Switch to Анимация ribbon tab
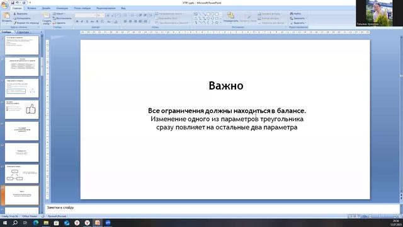The height and width of the screenshot is (227, 403). (x=62, y=8)
